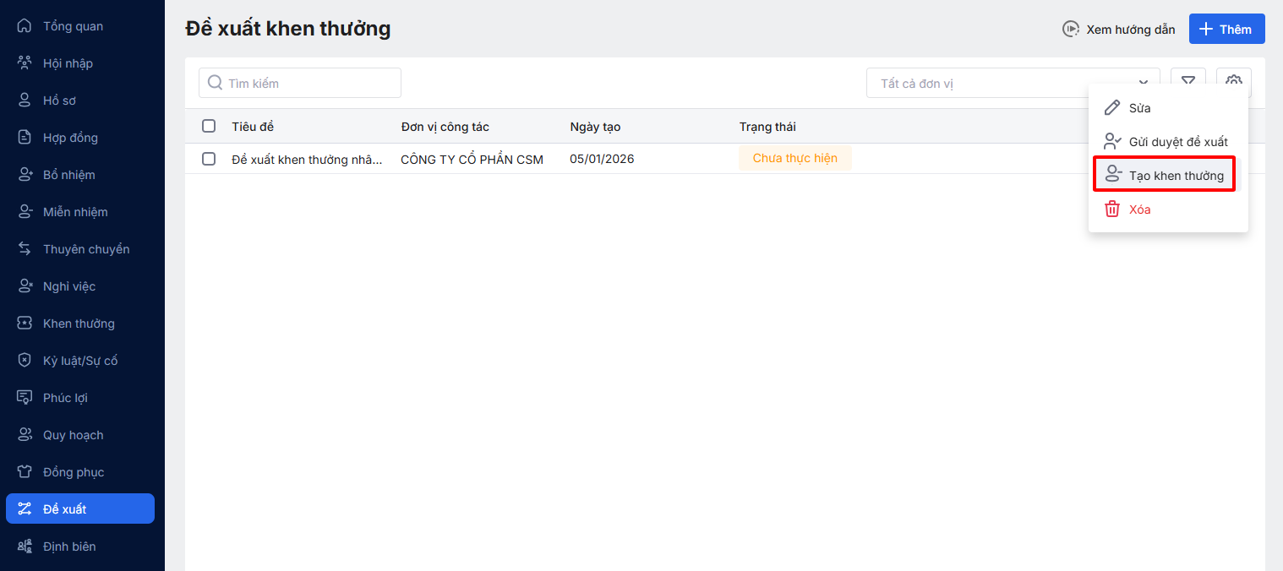Click the Thuyên chuyển arrows icon

click(x=25, y=249)
